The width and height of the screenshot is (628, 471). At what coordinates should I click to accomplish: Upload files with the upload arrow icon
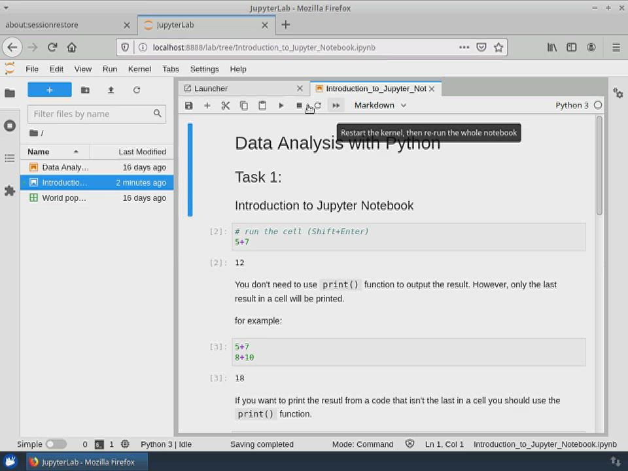click(111, 90)
